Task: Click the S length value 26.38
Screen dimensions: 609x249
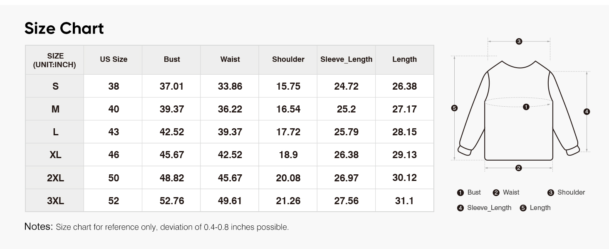Action: point(404,86)
